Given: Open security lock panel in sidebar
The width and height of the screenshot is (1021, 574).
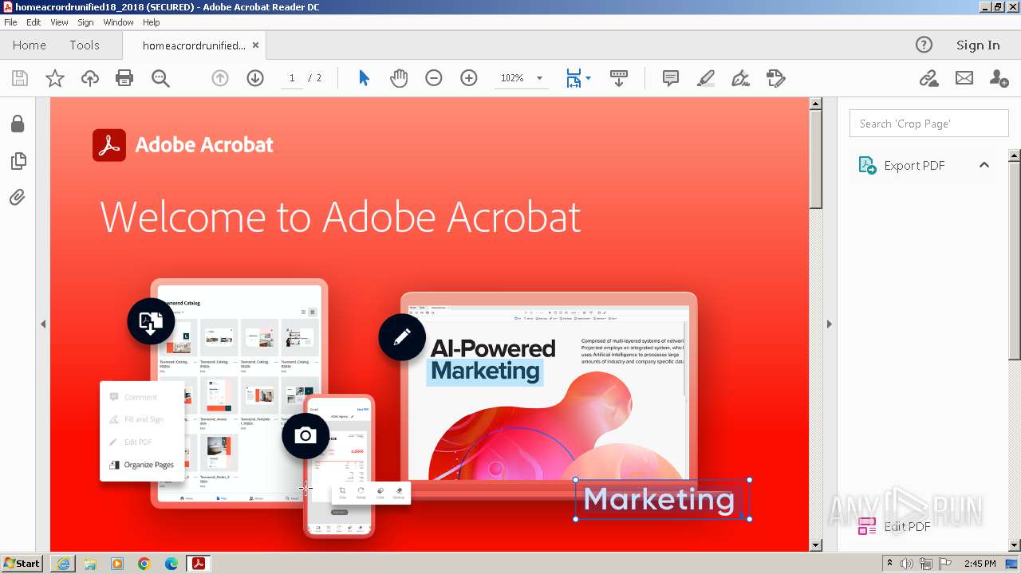Looking at the screenshot, I should pyautogui.click(x=18, y=124).
